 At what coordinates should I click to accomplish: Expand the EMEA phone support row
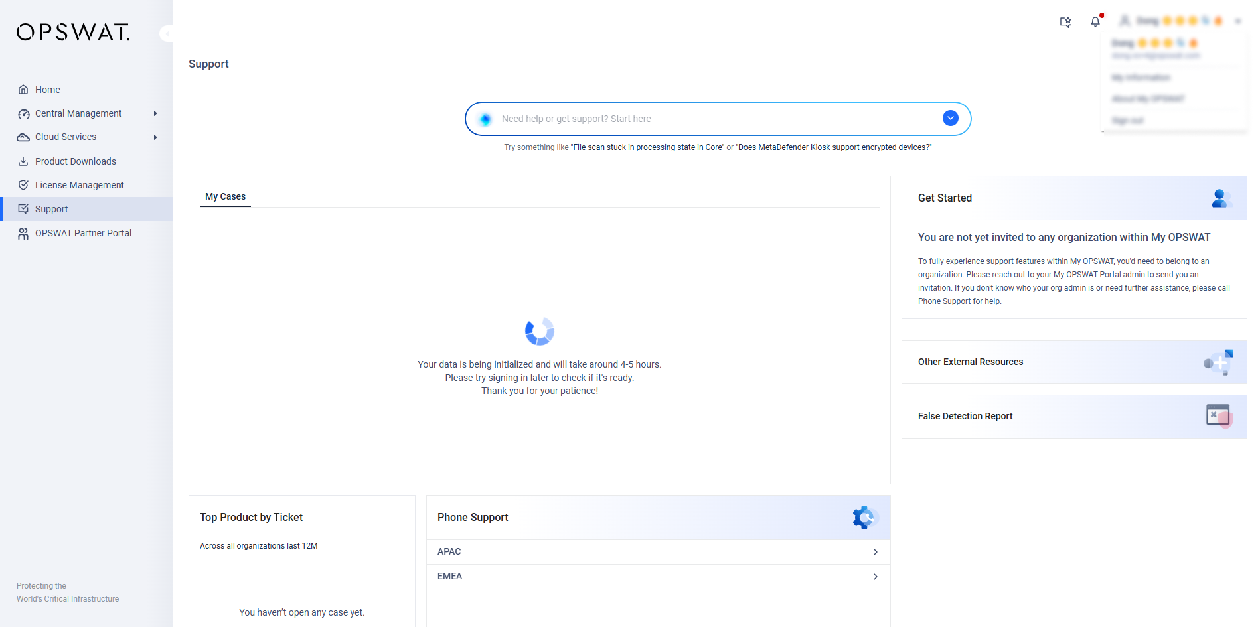(658, 577)
